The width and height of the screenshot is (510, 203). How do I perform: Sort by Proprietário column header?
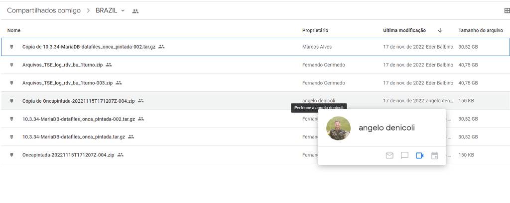coord(315,30)
